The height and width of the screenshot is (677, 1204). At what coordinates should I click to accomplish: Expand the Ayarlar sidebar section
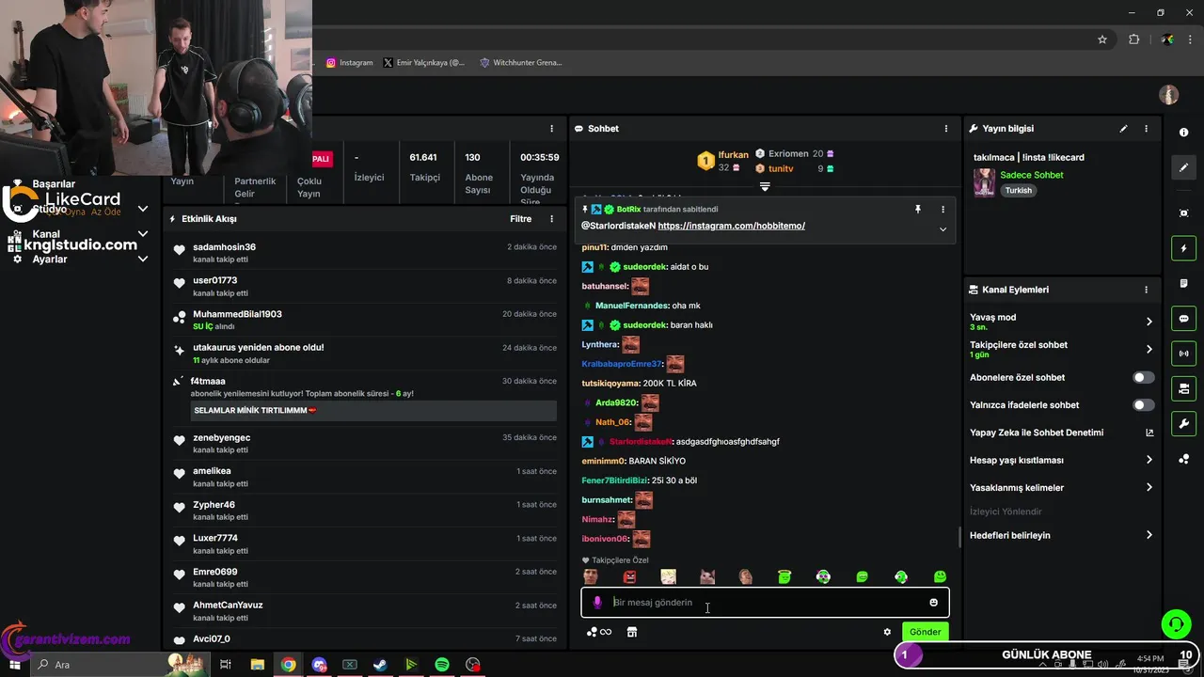tap(143, 259)
